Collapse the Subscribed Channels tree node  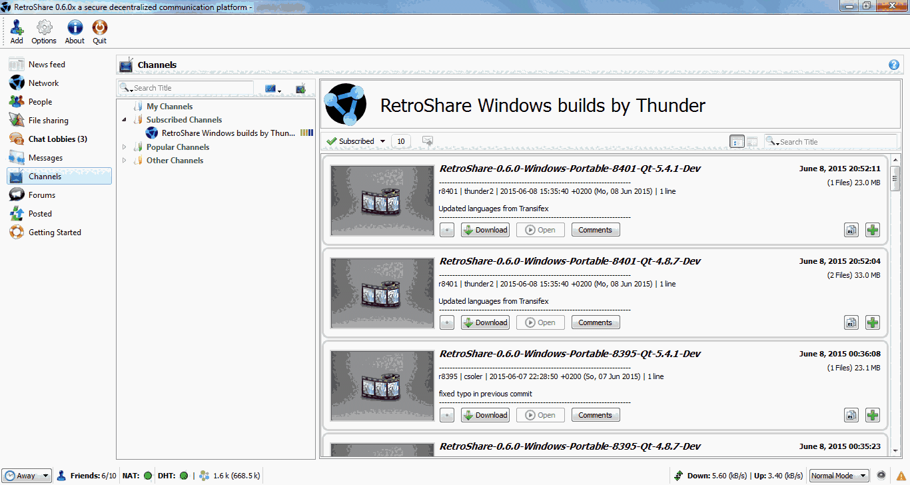coord(124,120)
